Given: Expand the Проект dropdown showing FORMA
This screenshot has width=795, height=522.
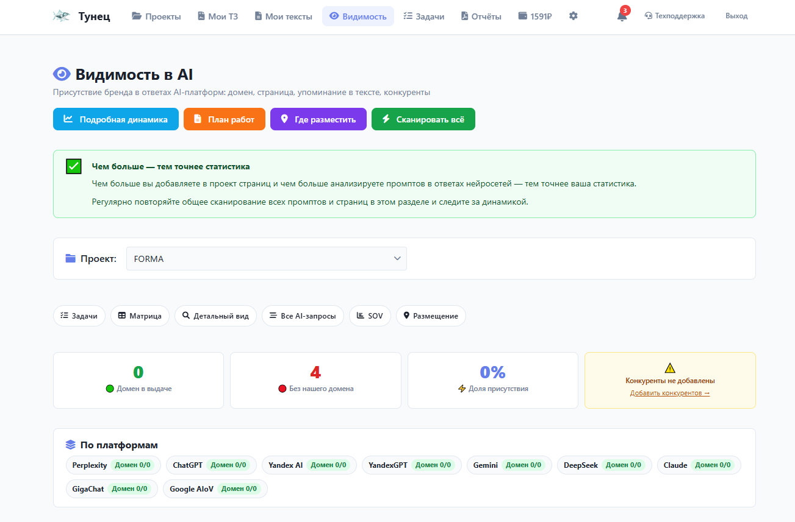Looking at the screenshot, I should (x=267, y=259).
